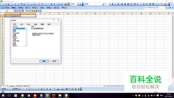Save the workbook with the floppy disk icon

(x=8, y=4)
